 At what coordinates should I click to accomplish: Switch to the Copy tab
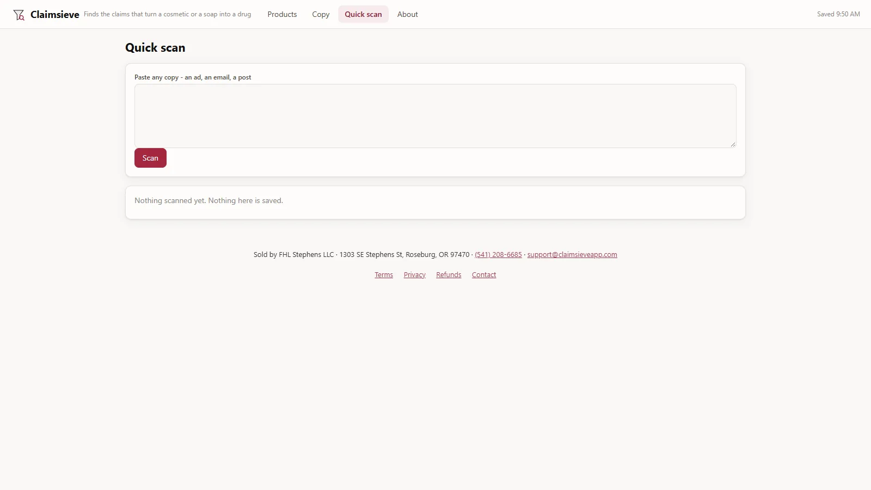tap(321, 14)
